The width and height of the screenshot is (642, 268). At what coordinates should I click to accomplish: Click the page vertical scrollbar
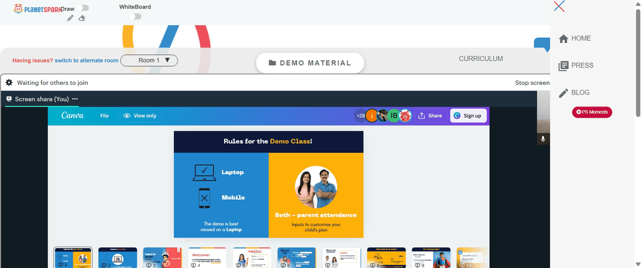tap(638, 62)
